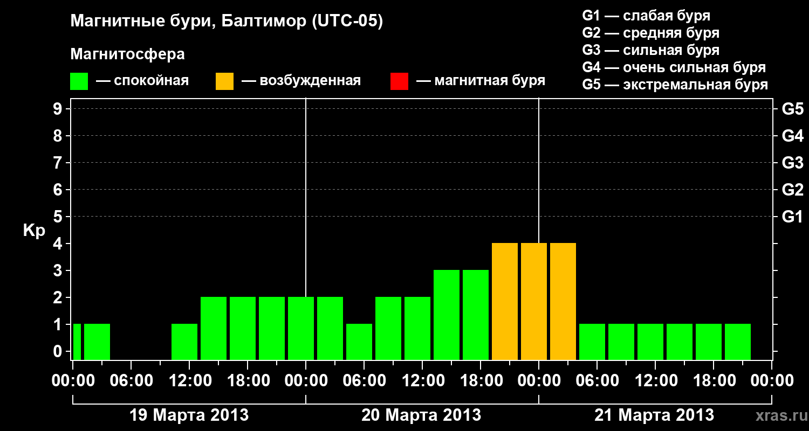The height and width of the screenshot is (431, 809).
Task: Click the line G3 — сильная буря
Action: point(650,50)
